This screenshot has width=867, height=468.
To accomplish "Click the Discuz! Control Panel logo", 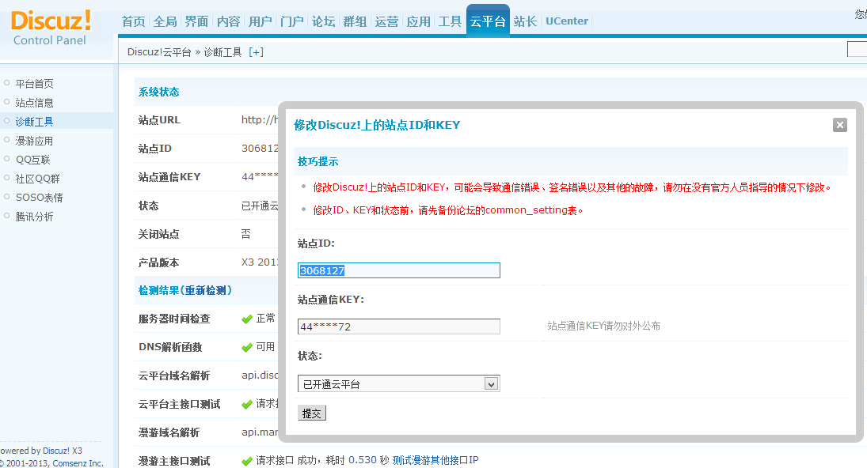I will click(51, 28).
